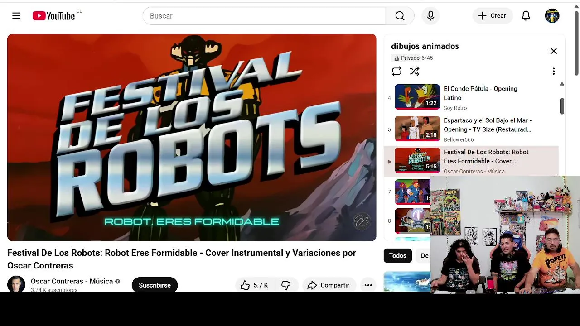Click the Compartir share button
The image size is (580, 326).
point(329,285)
